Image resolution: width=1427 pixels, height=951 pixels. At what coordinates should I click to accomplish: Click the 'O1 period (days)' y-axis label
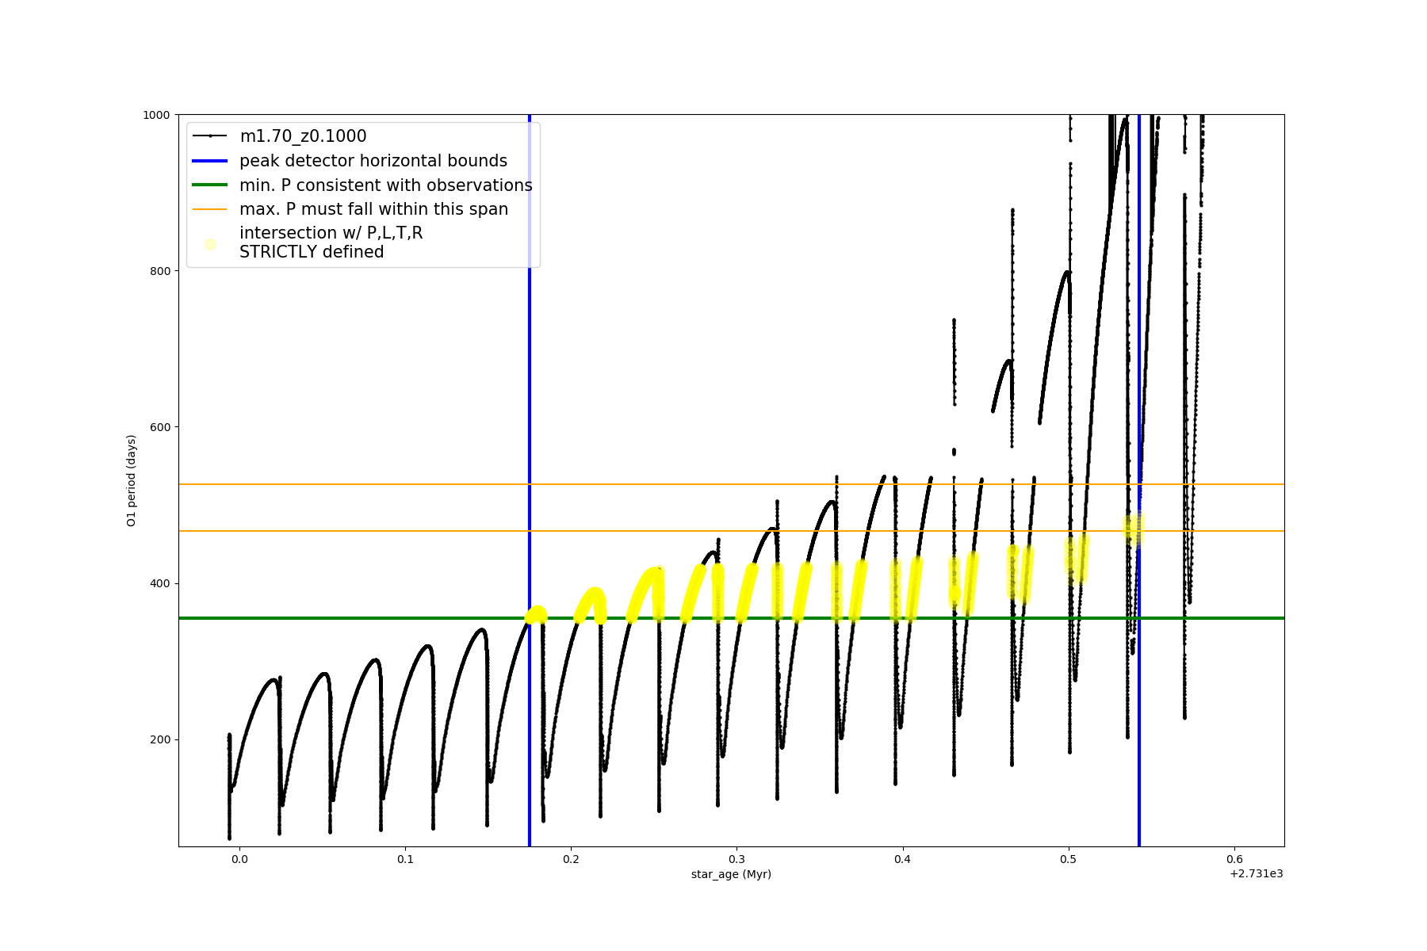pyautogui.click(x=132, y=480)
